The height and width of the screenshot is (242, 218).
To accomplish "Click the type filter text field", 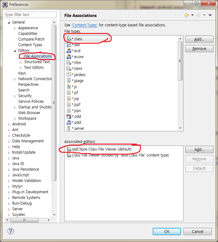I will pos(31,15).
